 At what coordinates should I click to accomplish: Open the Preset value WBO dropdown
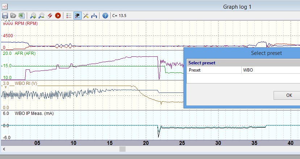pos(271,70)
